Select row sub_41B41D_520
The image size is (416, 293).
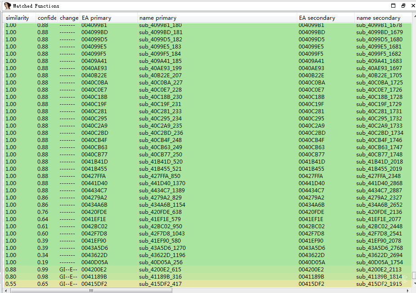coord(207,162)
